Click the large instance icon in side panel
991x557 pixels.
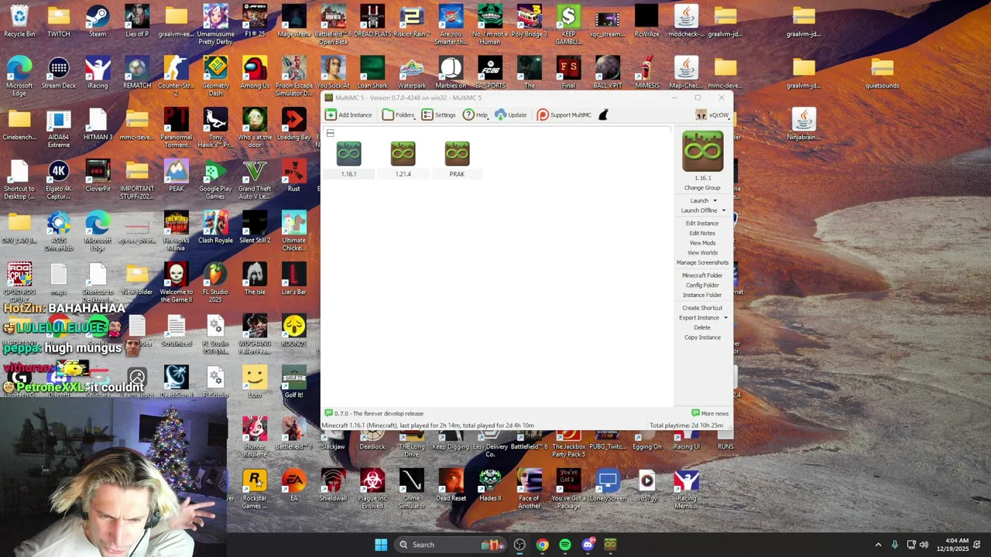coord(702,152)
